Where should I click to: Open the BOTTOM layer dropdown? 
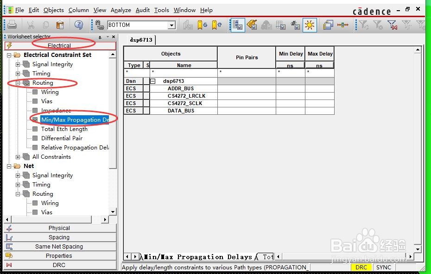click(x=171, y=25)
